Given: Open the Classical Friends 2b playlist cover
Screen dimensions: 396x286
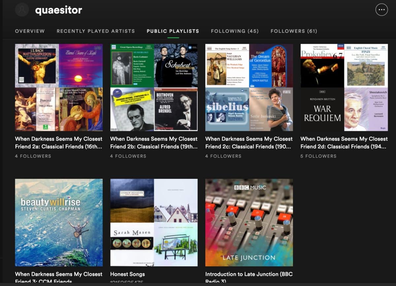Looking at the screenshot, I should tap(154, 87).
